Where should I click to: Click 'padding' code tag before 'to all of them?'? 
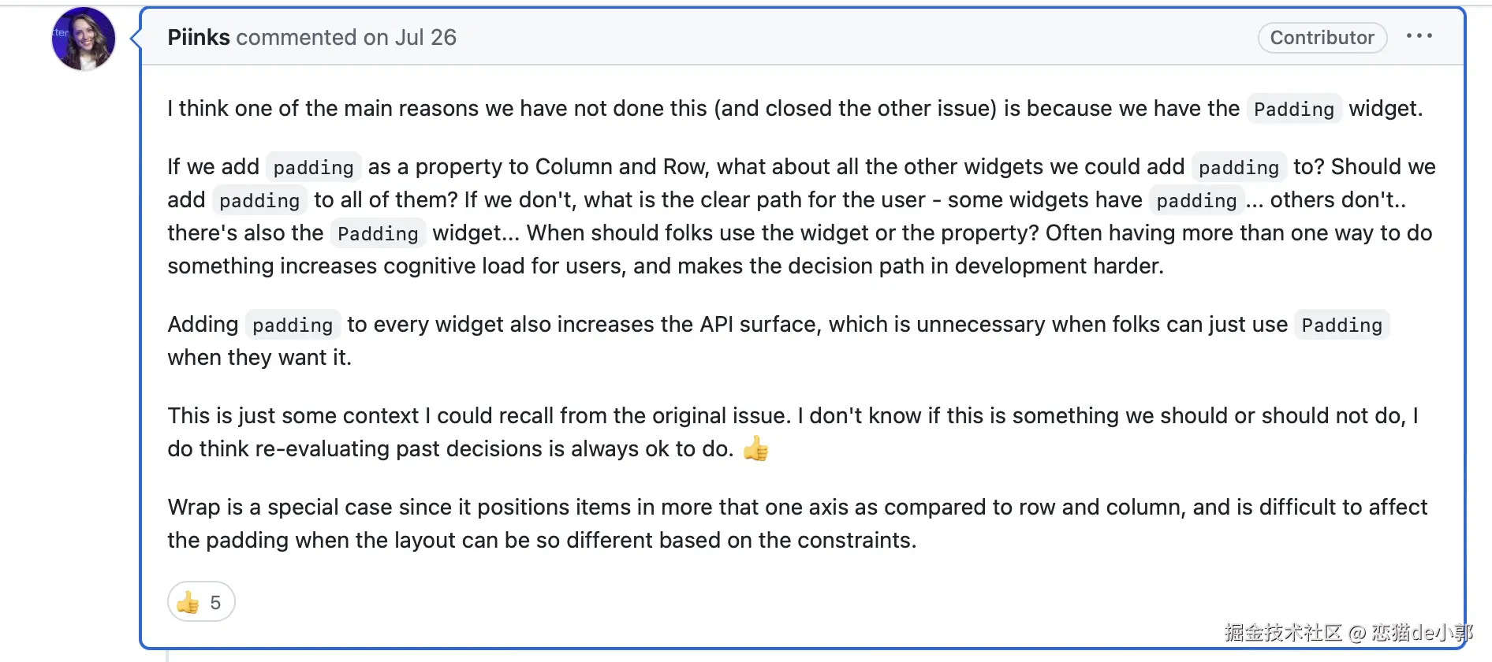[259, 200]
